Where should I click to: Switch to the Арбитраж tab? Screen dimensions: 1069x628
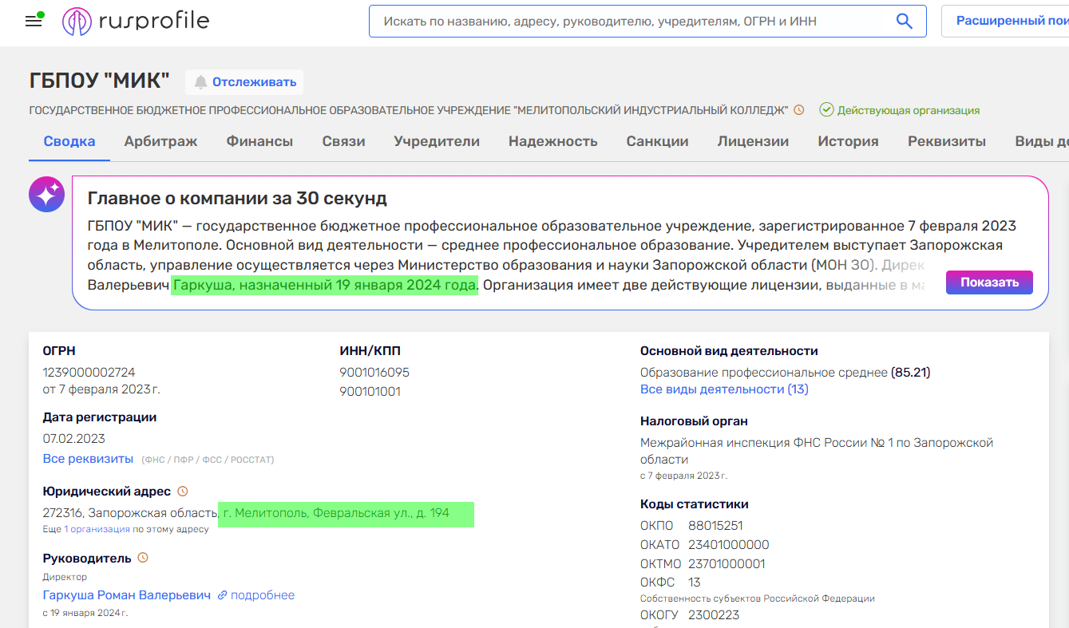160,141
